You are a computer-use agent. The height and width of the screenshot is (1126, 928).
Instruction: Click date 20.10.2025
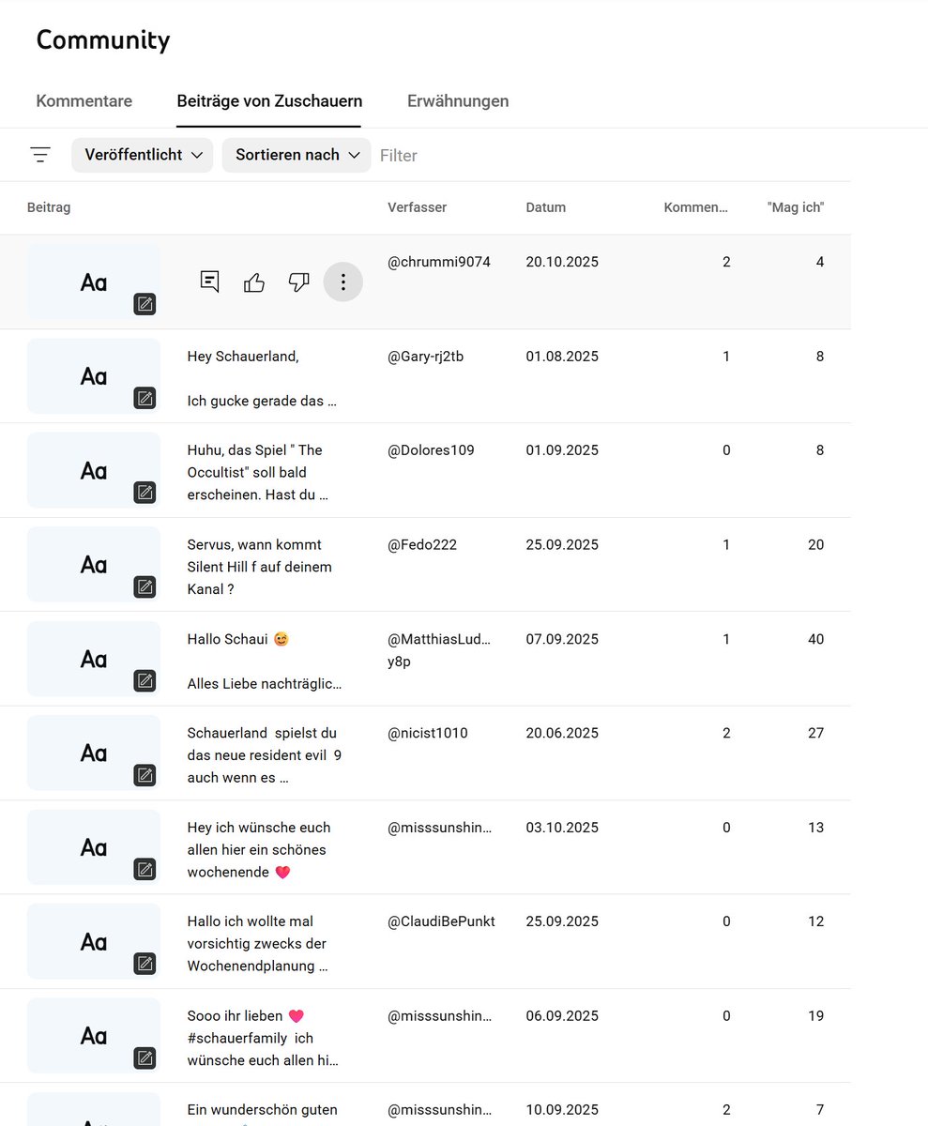tap(562, 262)
